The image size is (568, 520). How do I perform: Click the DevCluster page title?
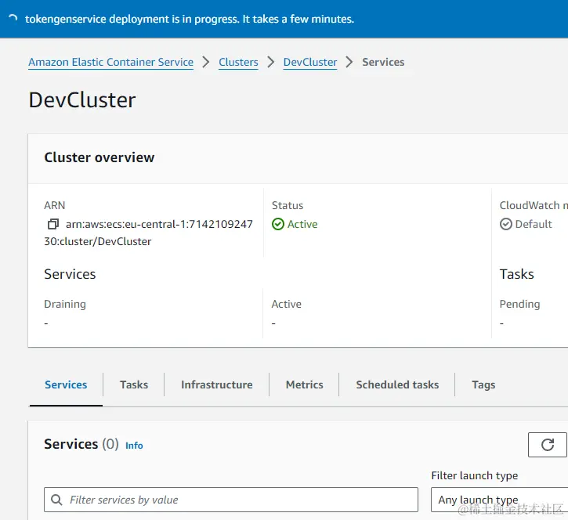(82, 100)
